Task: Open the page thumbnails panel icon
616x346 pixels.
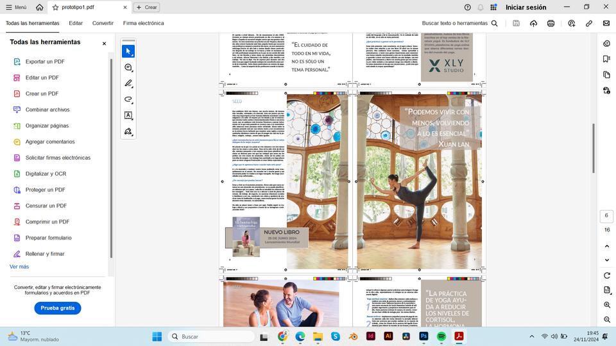Action: (x=606, y=74)
